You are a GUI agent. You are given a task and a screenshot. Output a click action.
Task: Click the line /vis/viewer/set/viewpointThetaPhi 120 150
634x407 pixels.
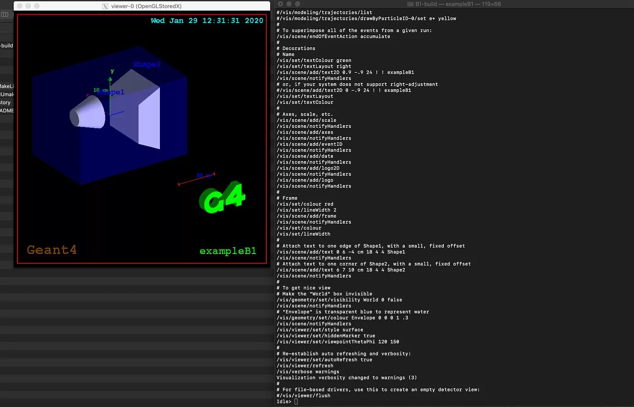pos(338,341)
